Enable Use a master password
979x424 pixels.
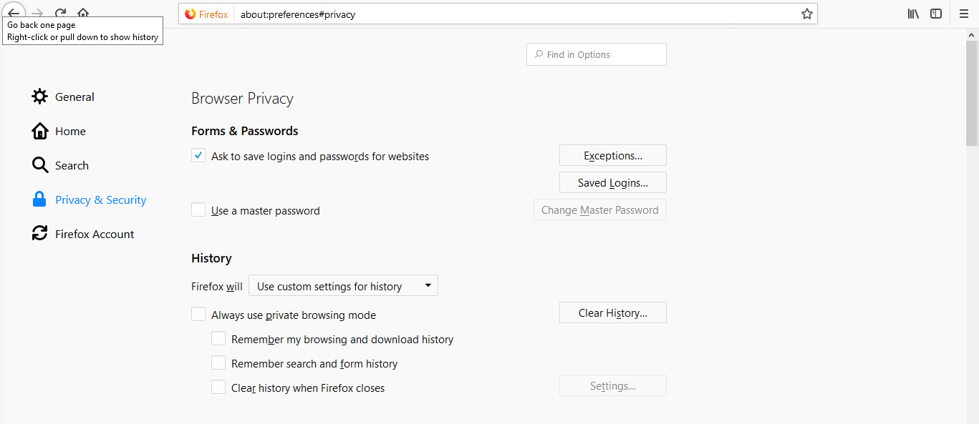click(198, 209)
